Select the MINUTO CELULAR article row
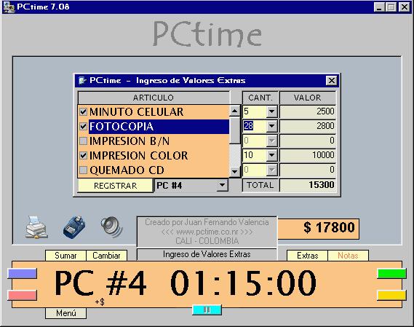Screen dimensions: 414x327 (154, 112)
